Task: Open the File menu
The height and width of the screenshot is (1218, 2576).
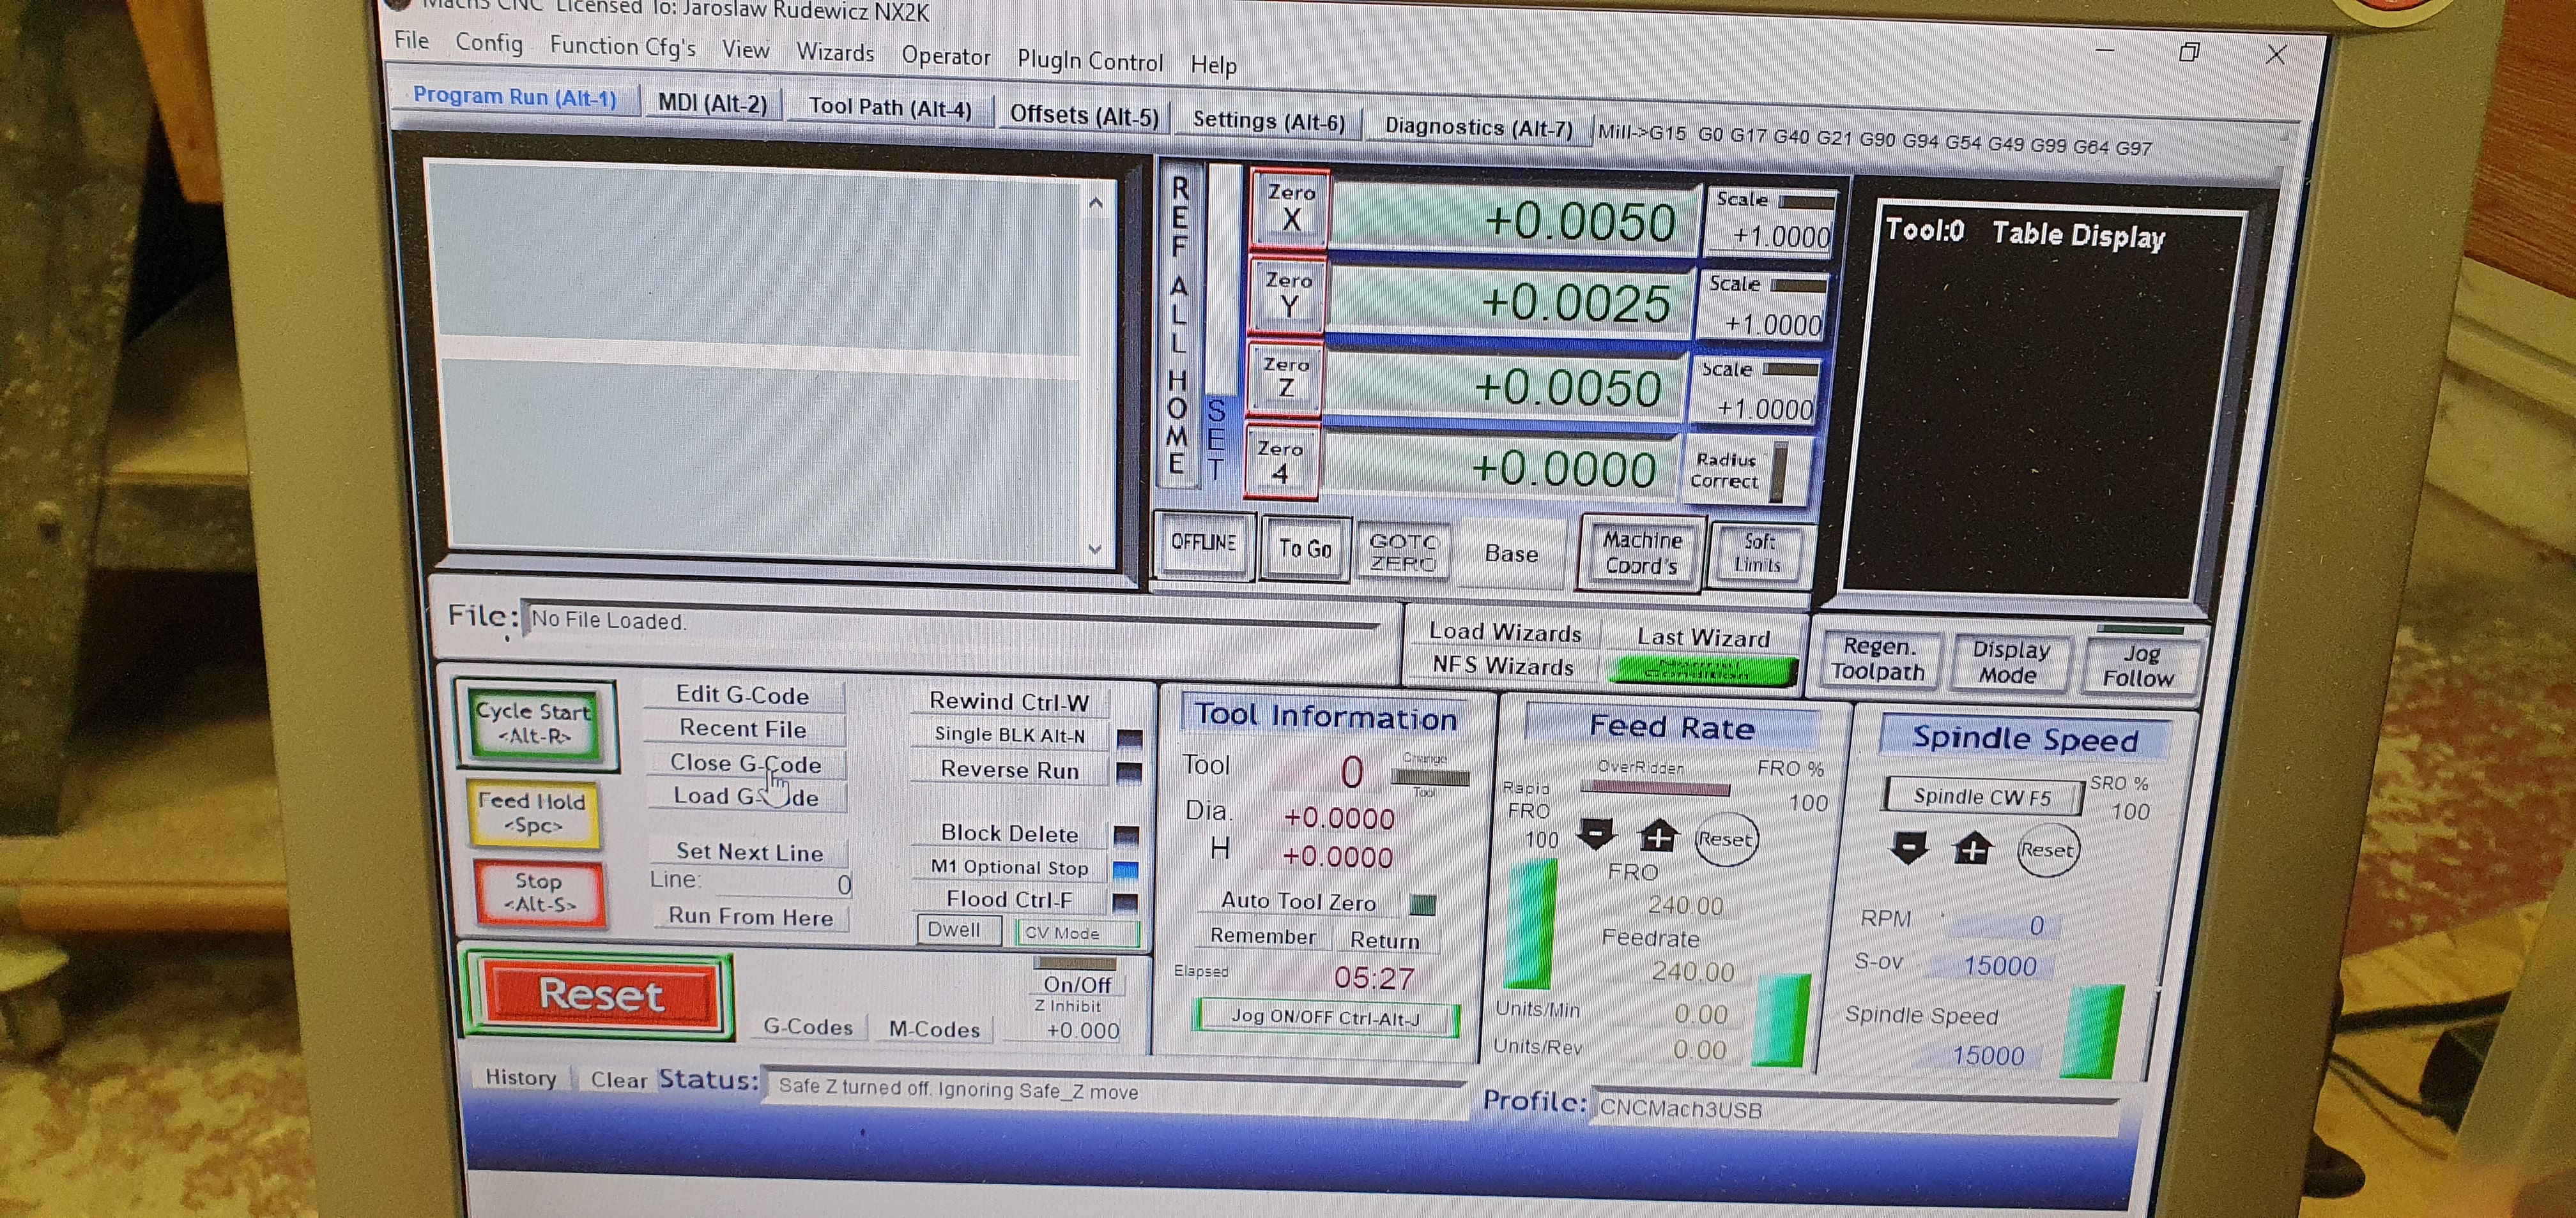Action: (x=411, y=40)
